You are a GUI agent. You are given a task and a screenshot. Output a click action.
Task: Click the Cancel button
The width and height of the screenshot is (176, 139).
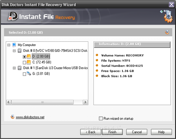137,132
